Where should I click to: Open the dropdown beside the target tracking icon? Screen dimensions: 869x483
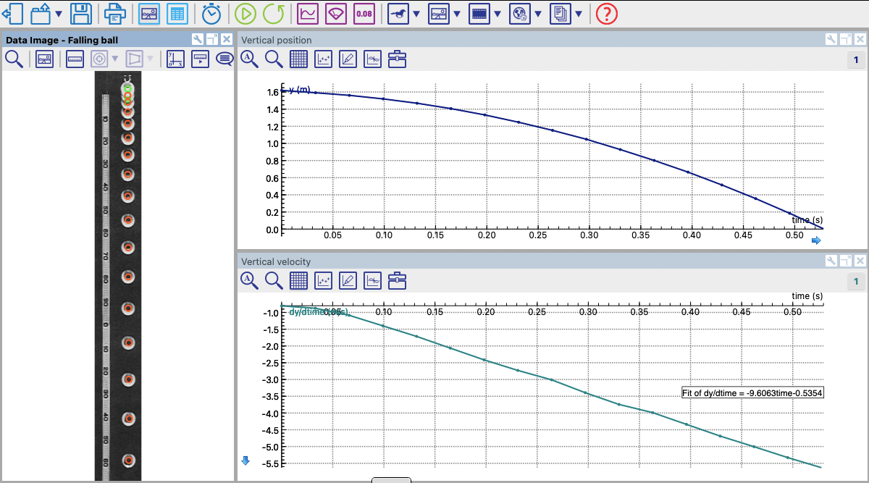(x=114, y=59)
